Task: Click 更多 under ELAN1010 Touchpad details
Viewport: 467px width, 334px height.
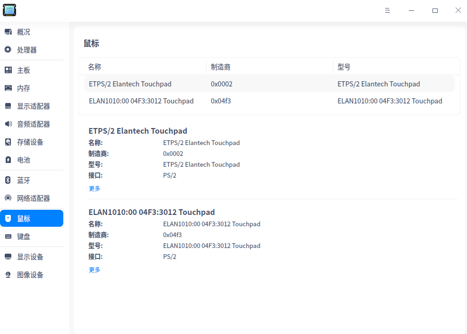Action: 94,269
